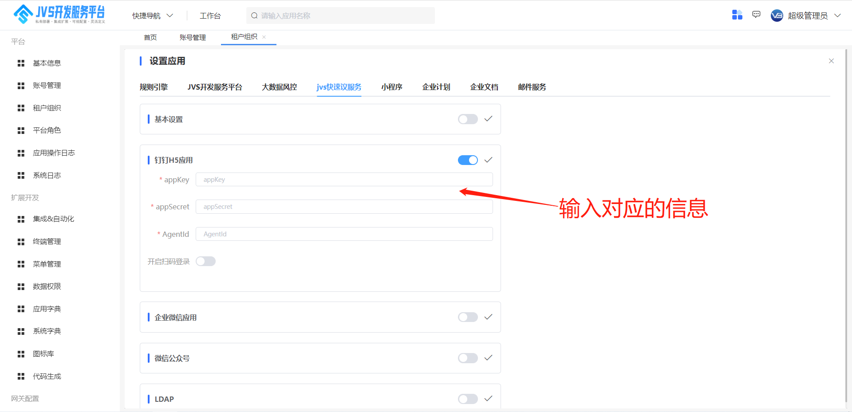Confirm LDAP with its checkmark icon
This screenshot has height=412, width=852.
(488, 399)
